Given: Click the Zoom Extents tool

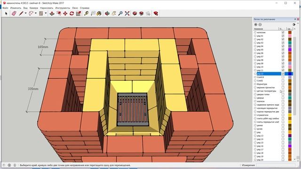Looking at the screenshot, I should pos(127,14).
